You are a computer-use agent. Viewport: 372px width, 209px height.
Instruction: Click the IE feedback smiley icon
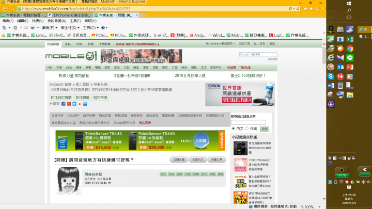point(322,9)
